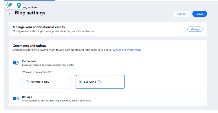Click 'Notify readers about your new posts' text

tap(54, 31)
